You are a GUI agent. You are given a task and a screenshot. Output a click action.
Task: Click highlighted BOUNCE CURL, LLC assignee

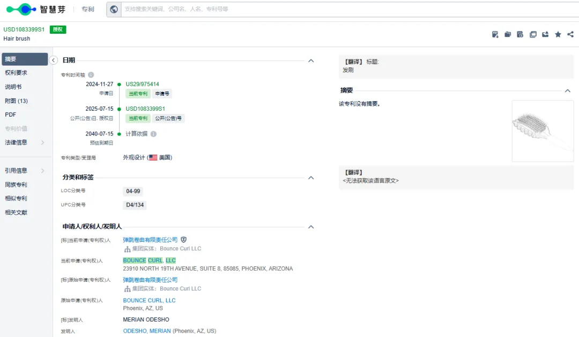click(149, 261)
